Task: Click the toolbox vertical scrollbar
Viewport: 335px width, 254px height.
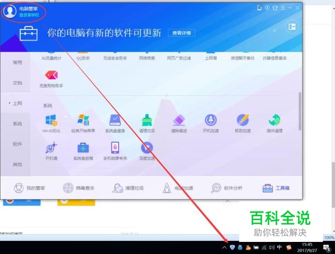Action: [300, 111]
